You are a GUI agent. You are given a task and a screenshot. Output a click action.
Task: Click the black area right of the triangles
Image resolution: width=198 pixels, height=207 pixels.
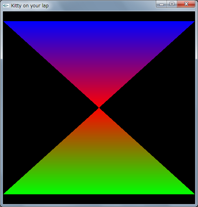click(165, 108)
